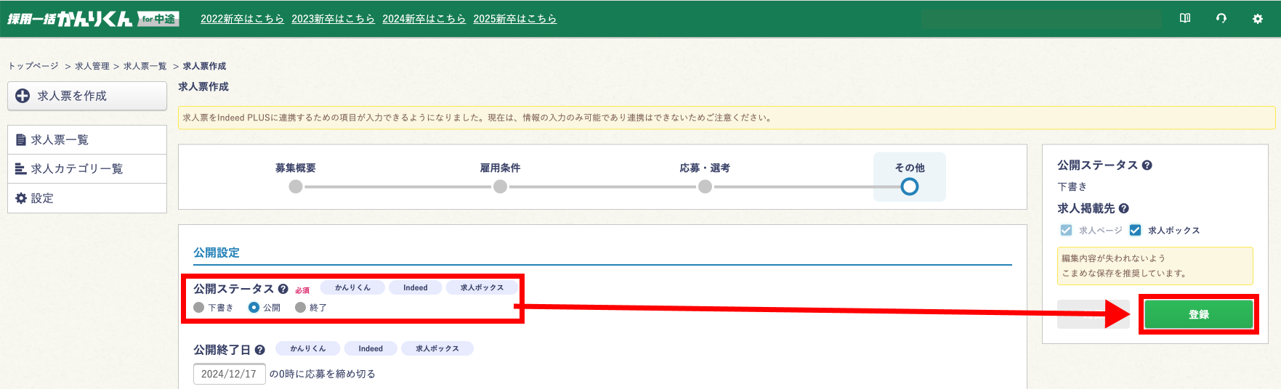This screenshot has height=389, width=1281.
Task: Open the 2024新卒はこちら link
Action: tap(424, 19)
